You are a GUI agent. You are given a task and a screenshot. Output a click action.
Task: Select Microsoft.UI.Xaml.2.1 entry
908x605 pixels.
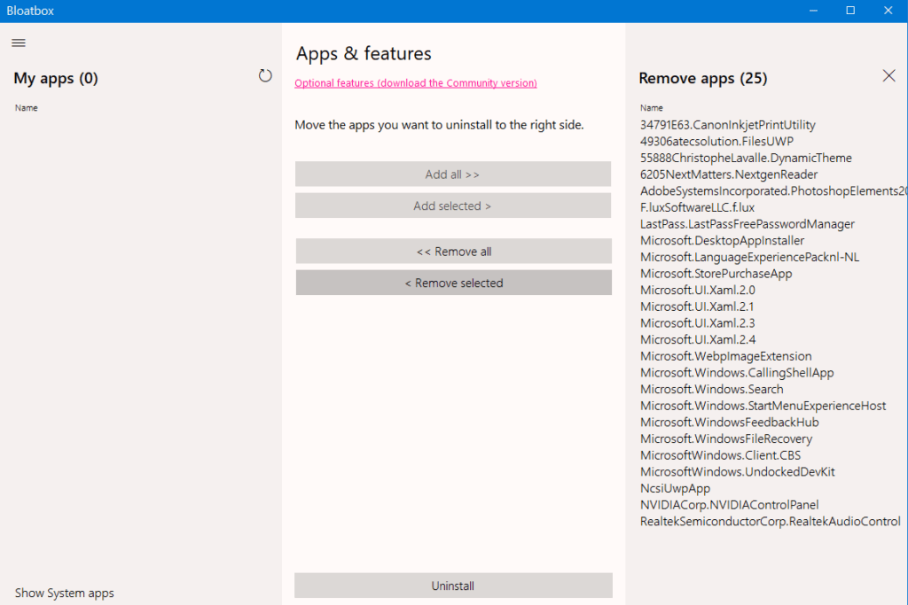click(x=697, y=306)
